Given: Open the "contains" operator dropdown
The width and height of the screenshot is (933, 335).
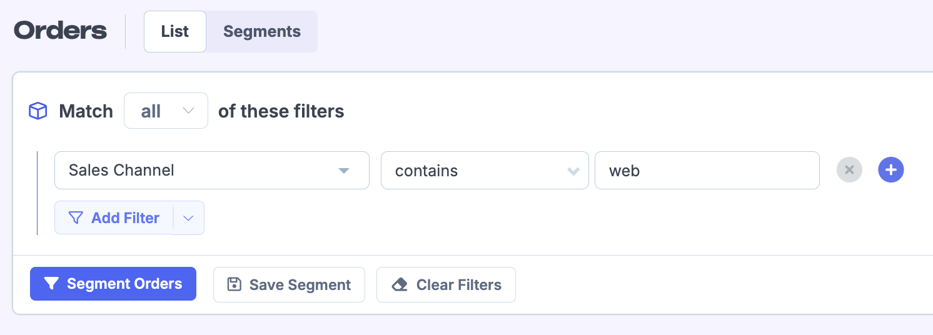Looking at the screenshot, I should (x=484, y=171).
